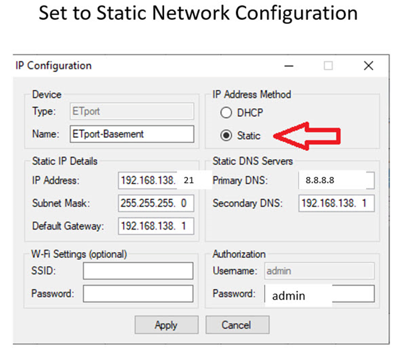Image resolution: width=398 pixels, height=348 pixels.
Task: Click the Cancel button
Action: click(237, 325)
